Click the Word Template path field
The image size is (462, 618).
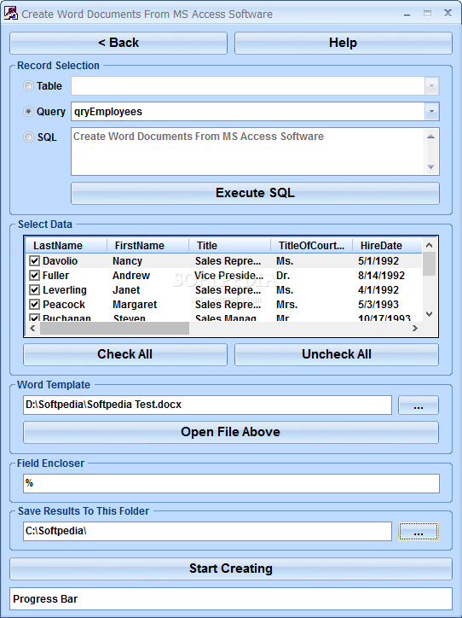point(207,405)
